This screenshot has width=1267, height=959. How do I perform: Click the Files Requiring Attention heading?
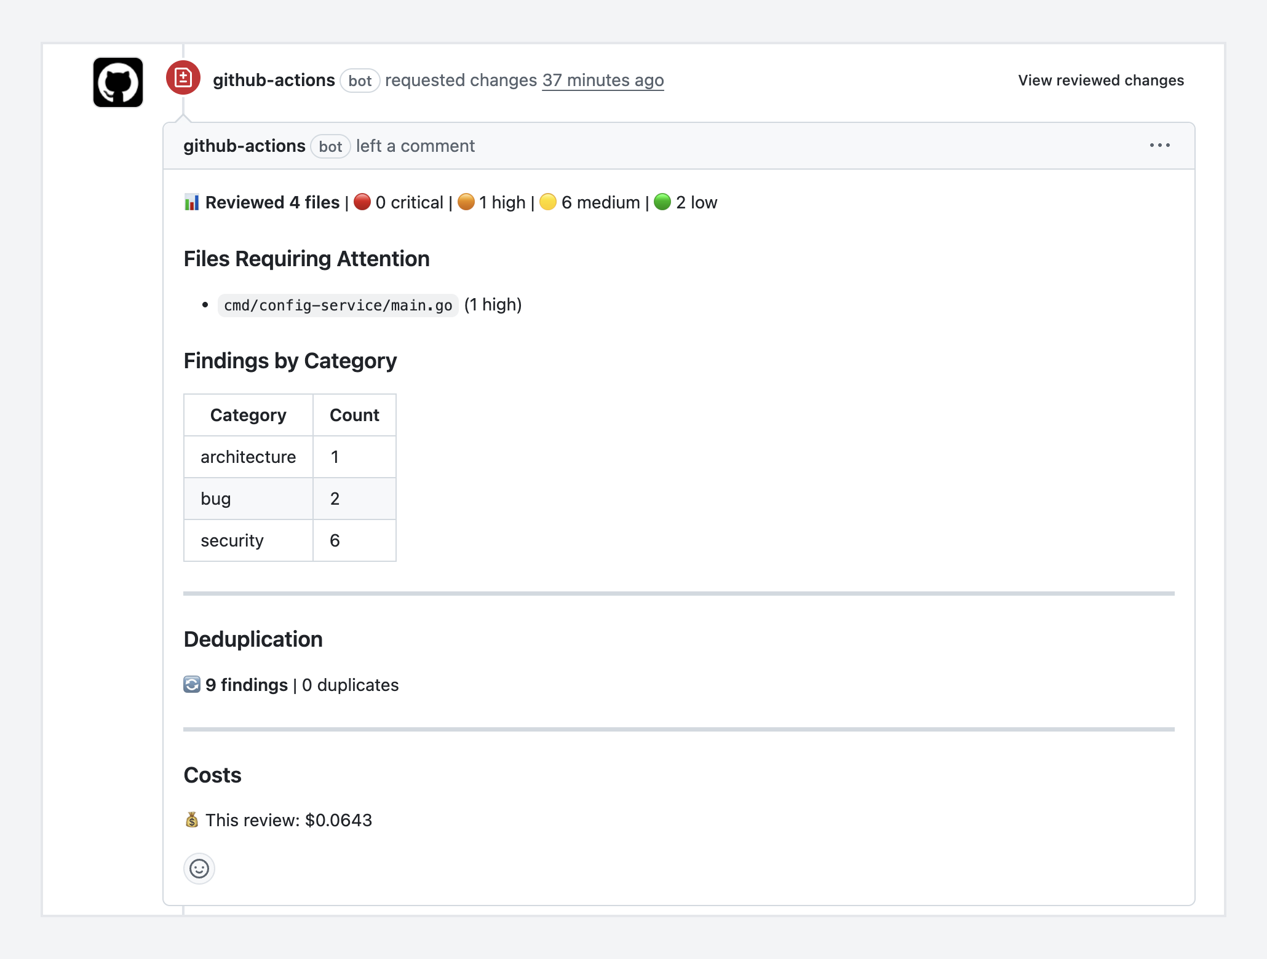(306, 259)
